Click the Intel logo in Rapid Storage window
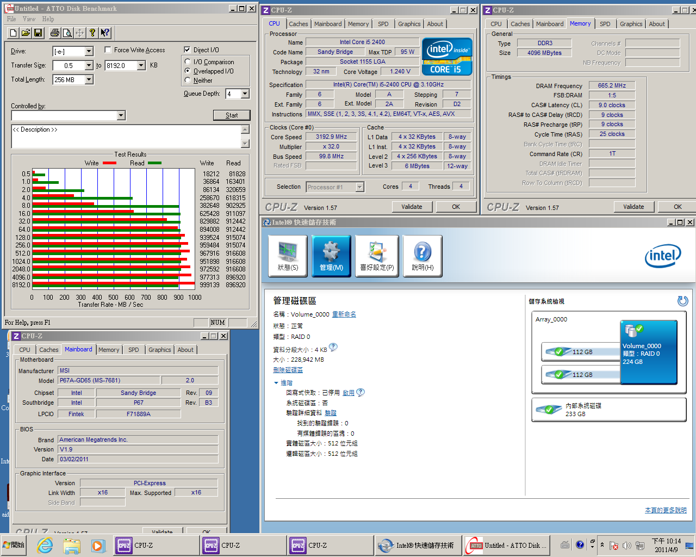The width and height of the screenshot is (696, 557). [x=663, y=256]
